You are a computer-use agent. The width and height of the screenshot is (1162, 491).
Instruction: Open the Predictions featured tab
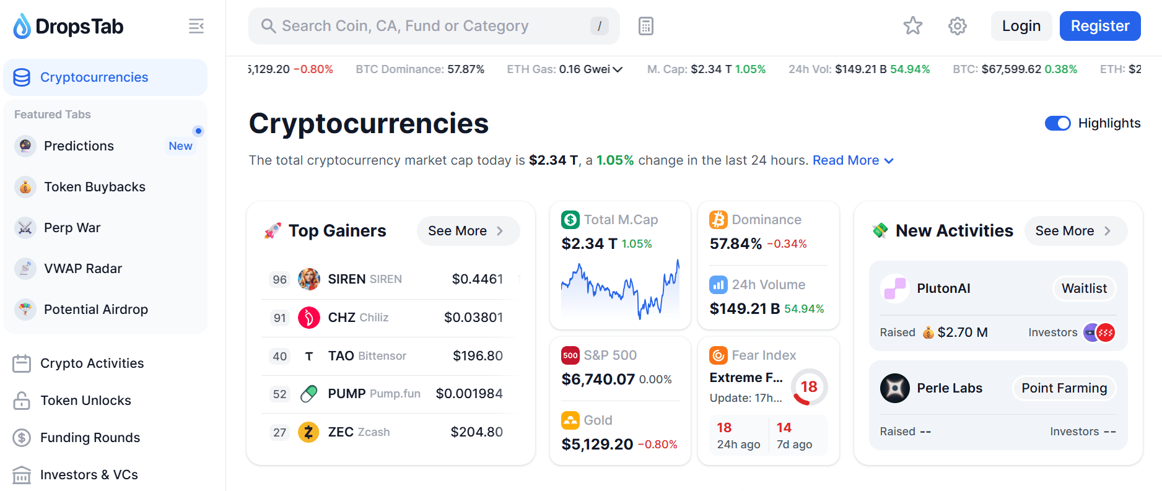click(79, 146)
